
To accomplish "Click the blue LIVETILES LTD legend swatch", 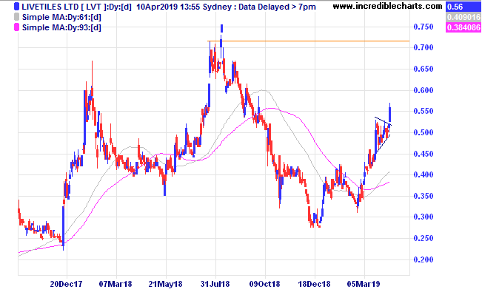I will (x=16, y=7).
